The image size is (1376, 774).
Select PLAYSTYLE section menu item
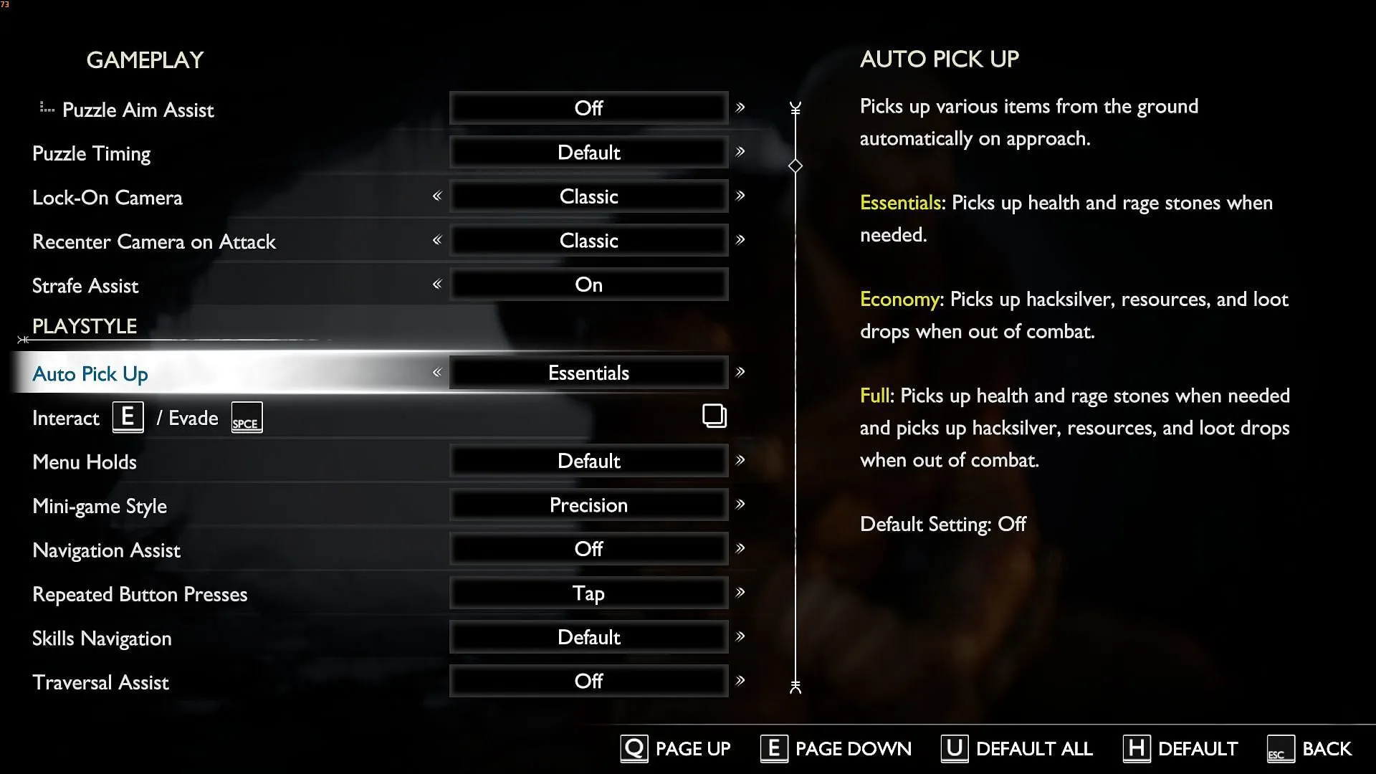(84, 326)
